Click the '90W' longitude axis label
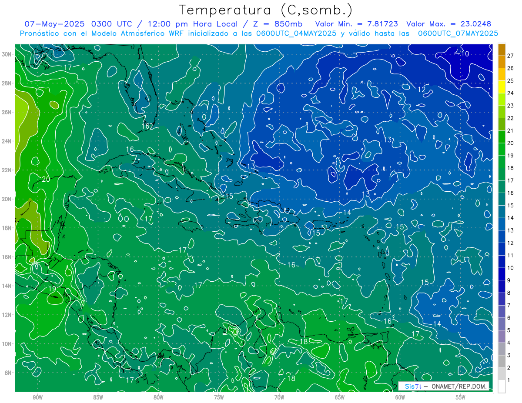This screenshot has height=403, width=522. pyautogui.click(x=37, y=397)
